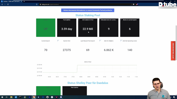Click the Pool Uptime 3.59 day panel
177x99 pixels.
click(x=67, y=28)
